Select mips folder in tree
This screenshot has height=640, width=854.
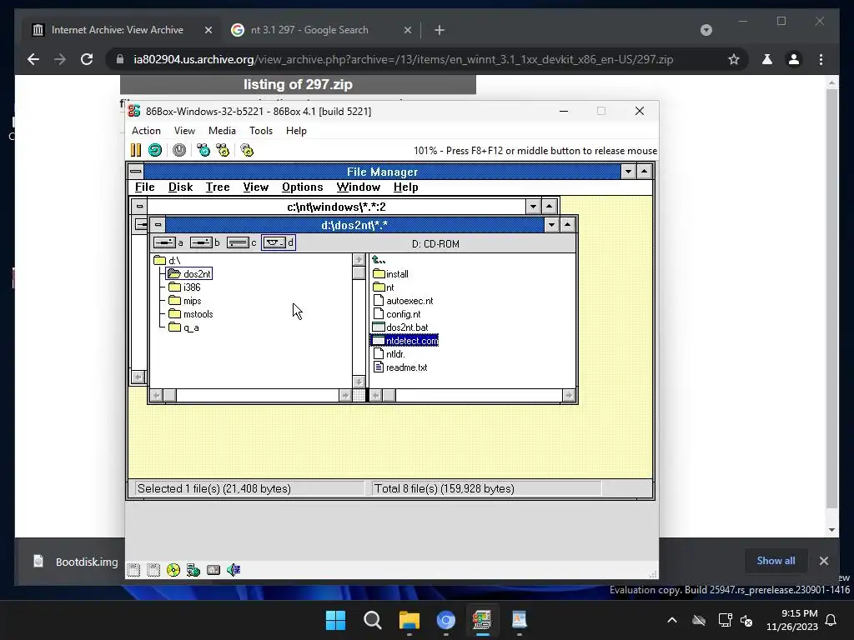pos(185,301)
